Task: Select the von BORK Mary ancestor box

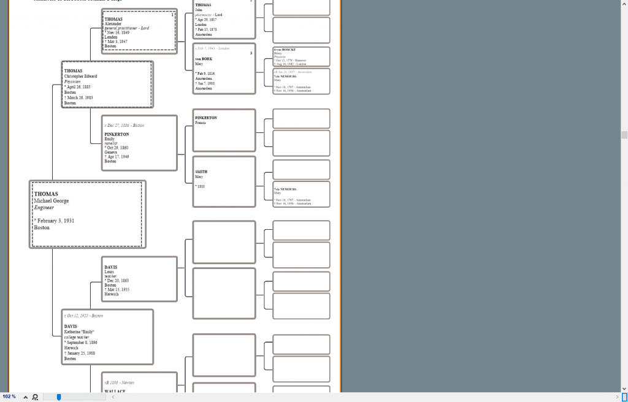Action: coord(224,68)
